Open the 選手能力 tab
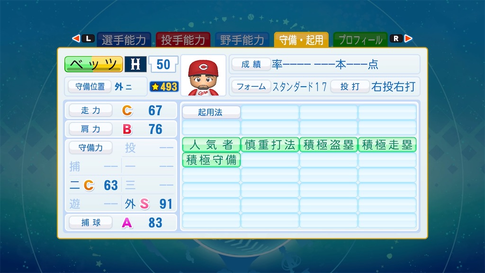 pos(124,40)
